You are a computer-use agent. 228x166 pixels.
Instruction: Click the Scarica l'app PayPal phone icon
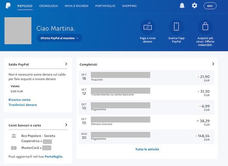(x=176, y=27)
